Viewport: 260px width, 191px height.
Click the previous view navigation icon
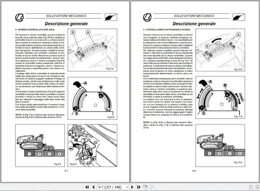tap(146, 187)
